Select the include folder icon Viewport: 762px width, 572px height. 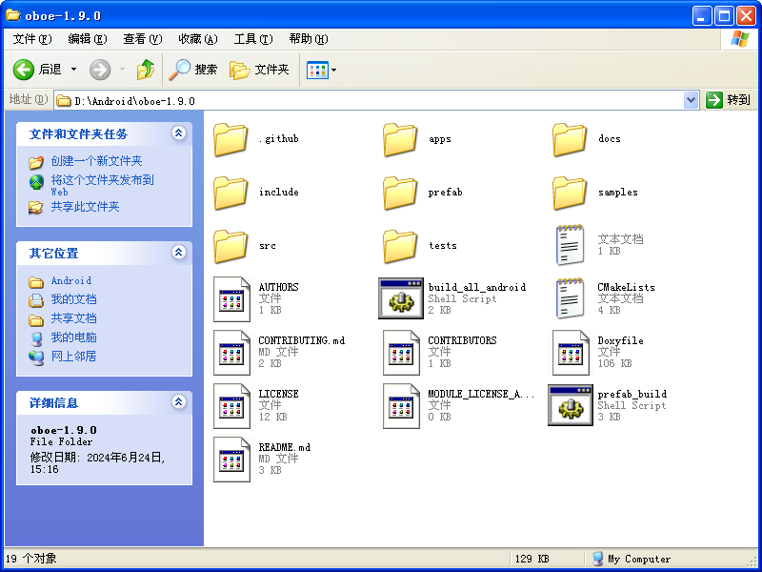[231, 193]
